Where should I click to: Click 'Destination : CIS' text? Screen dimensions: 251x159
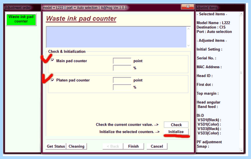(211, 27)
